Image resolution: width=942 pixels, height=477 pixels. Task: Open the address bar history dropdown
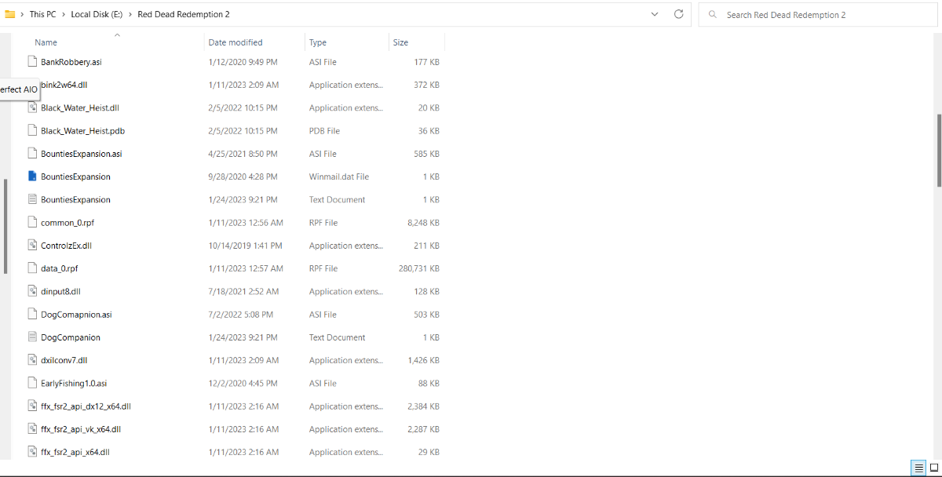pyautogui.click(x=655, y=14)
